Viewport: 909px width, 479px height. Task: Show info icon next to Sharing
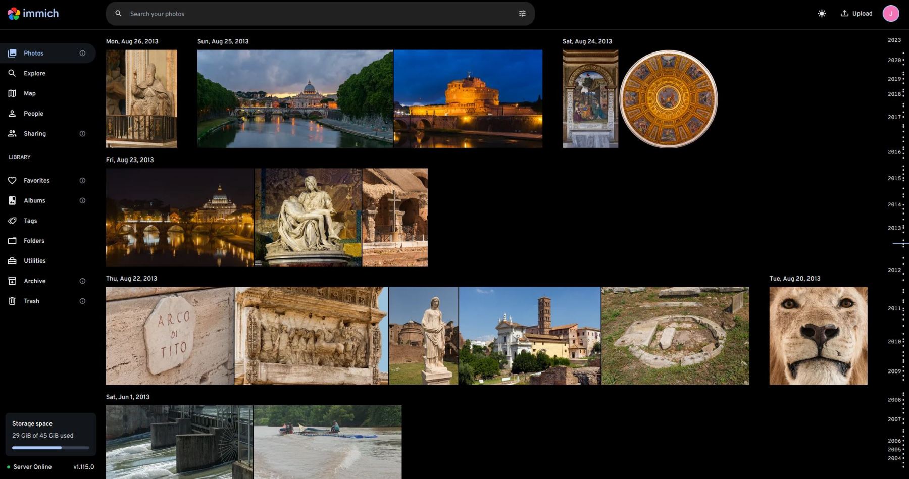point(82,134)
